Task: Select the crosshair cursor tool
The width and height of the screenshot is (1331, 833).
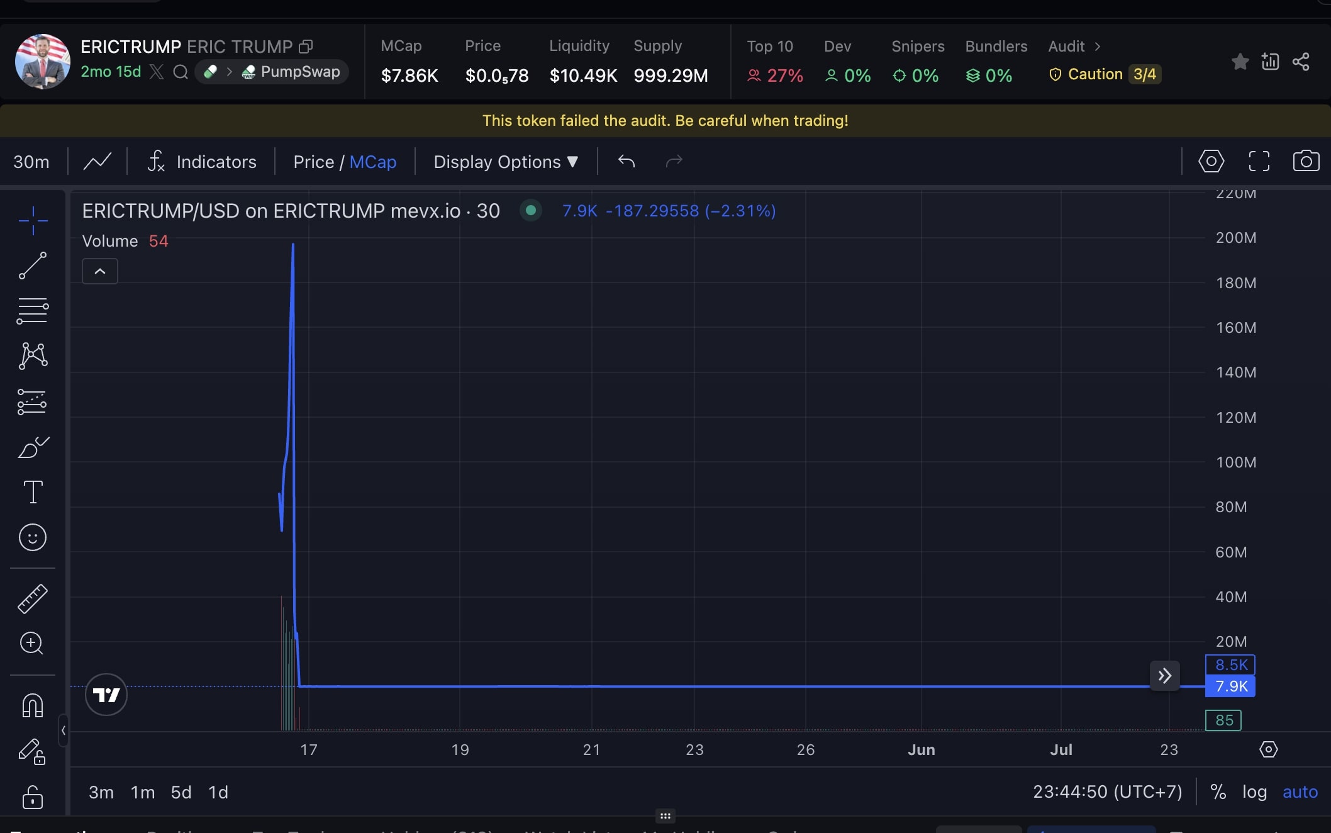Action: click(x=33, y=220)
